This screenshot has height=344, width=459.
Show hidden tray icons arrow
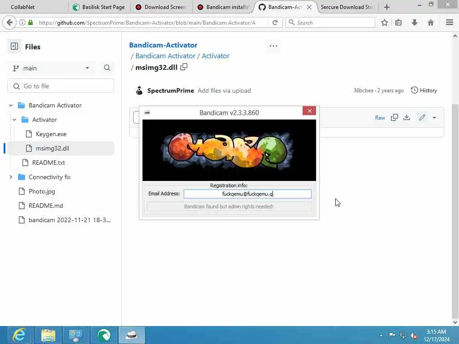coord(381,336)
